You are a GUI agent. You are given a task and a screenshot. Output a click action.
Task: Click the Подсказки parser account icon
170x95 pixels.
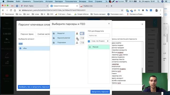77,43
